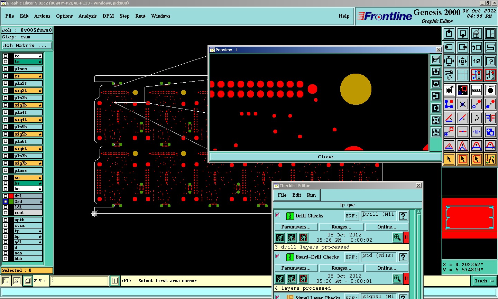This screenshot has width=498, height=299.
Task: Open the Job Matrix ... button
Action: click(x=27, y=45)
